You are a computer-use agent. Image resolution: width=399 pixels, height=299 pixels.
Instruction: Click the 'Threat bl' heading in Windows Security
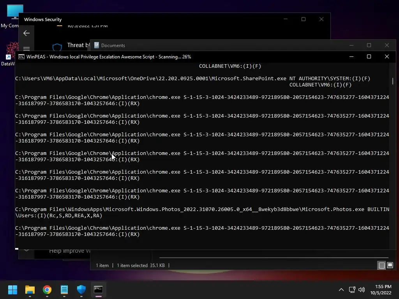[x=78, y=45]
